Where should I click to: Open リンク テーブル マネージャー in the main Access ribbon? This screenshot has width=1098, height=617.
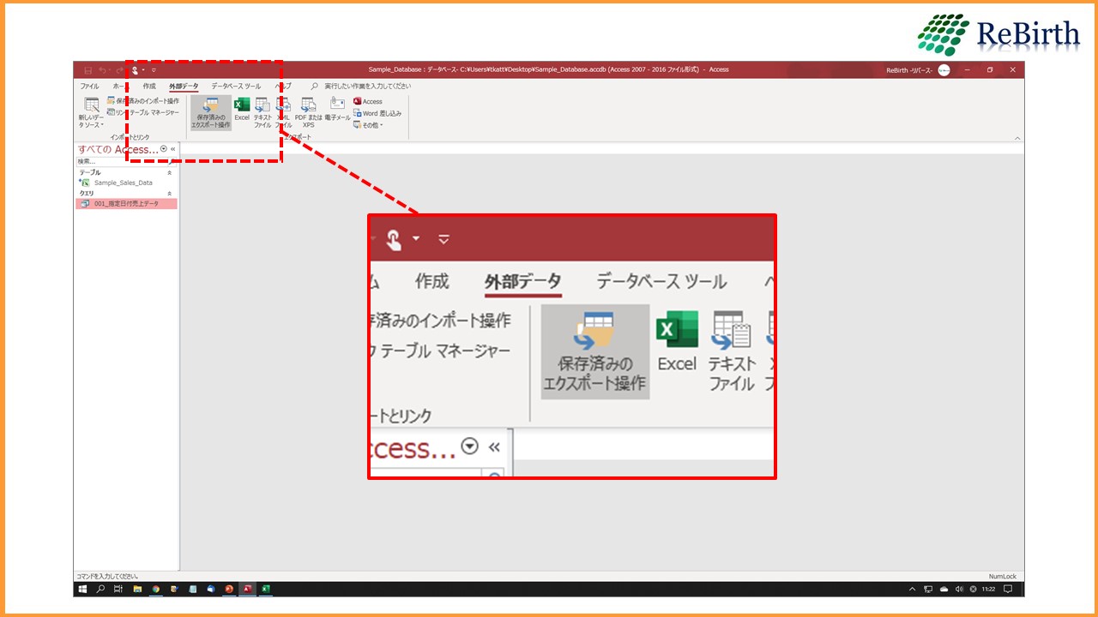pos(143,112)
